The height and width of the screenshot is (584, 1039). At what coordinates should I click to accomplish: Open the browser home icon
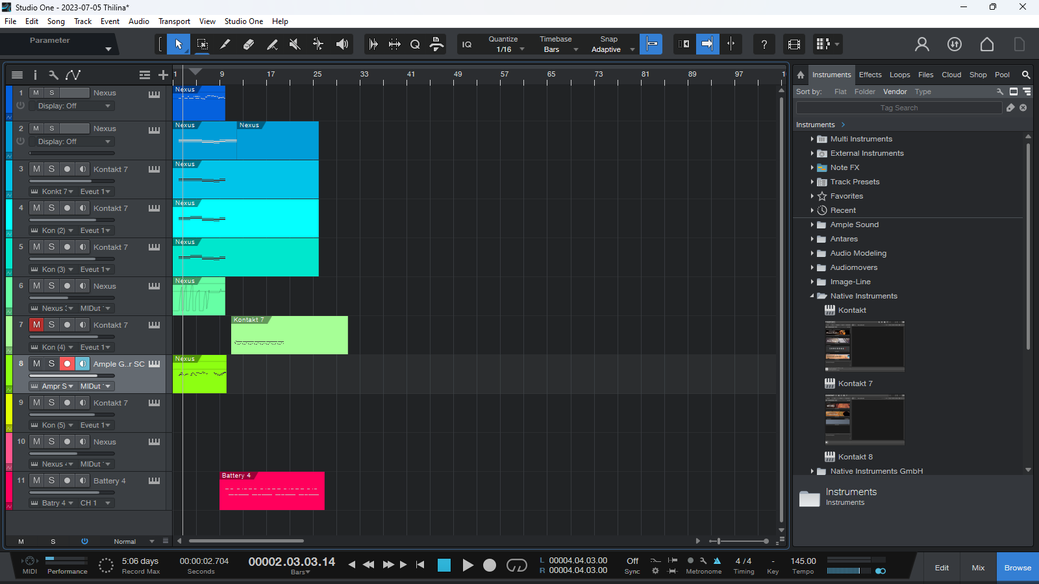[x=801, y=75]
